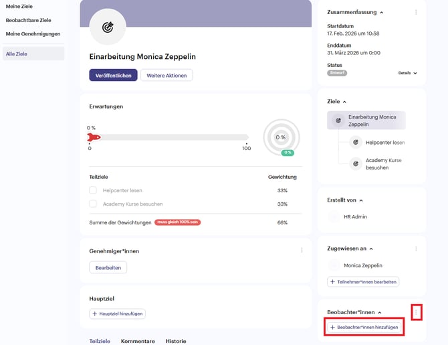Click Hauptziel hinzufügen button

tap(118, 314)
